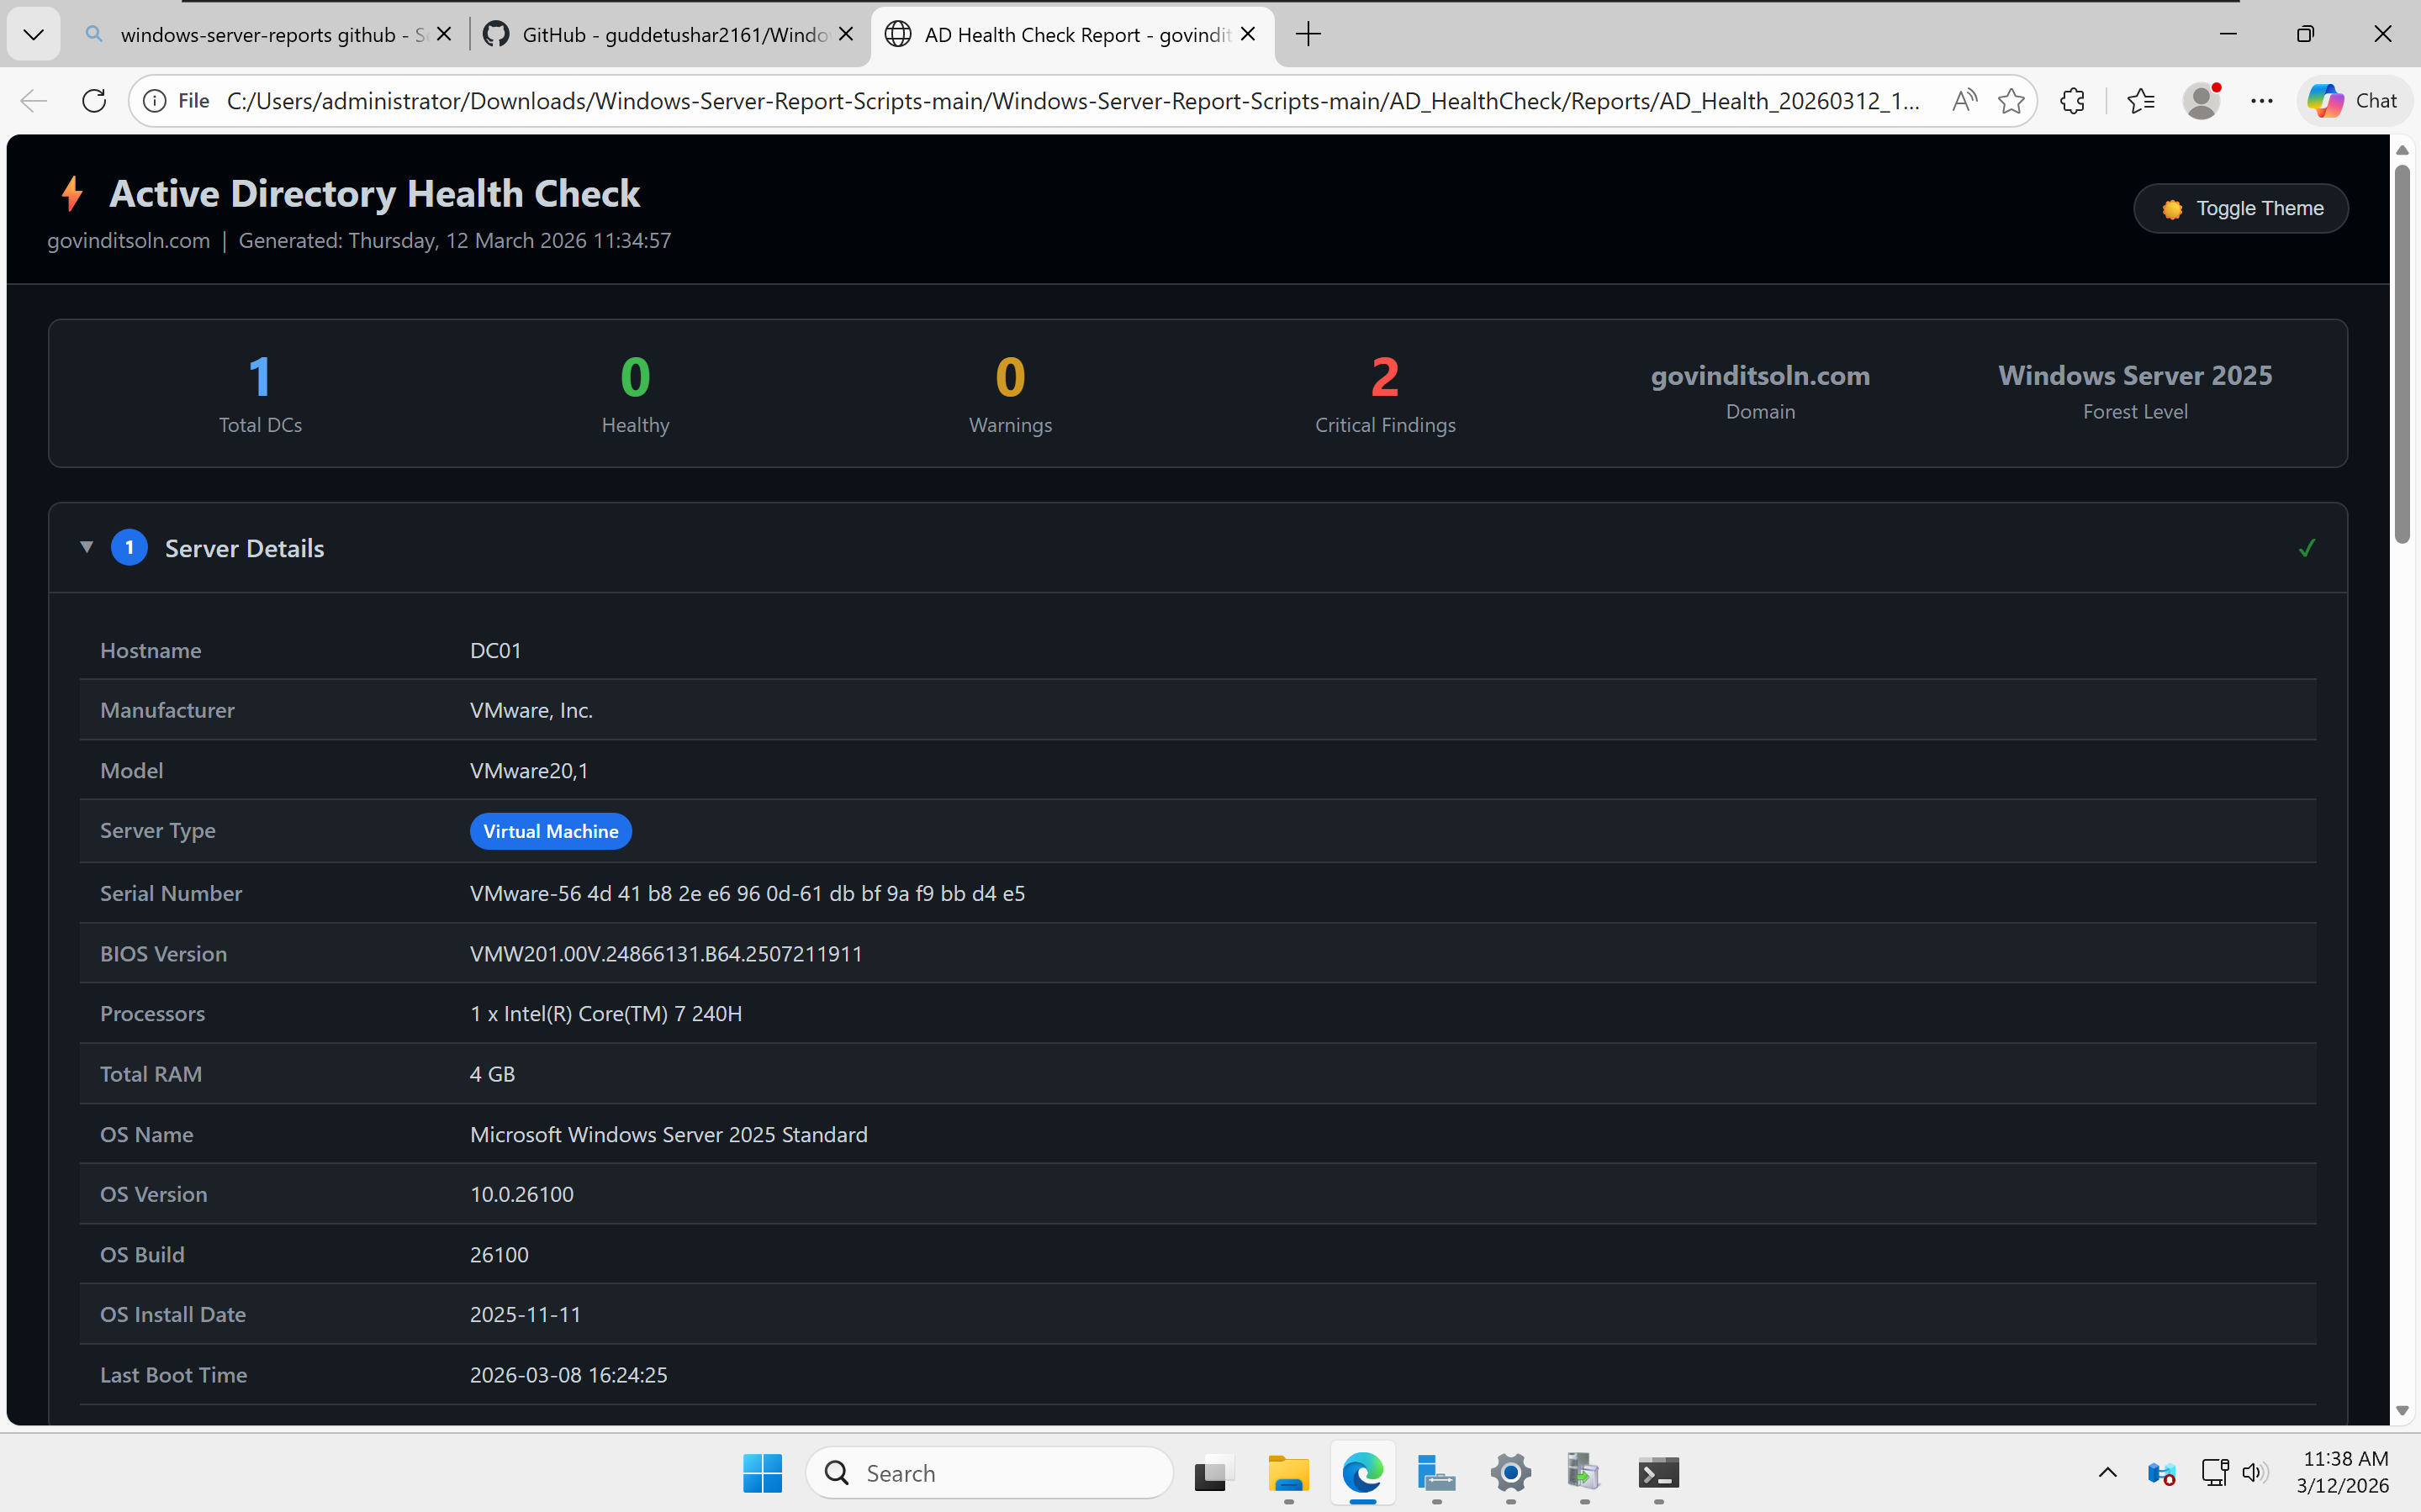Viewport: 2421px width, 1512px height.
Task: Click the BIOS Version value
Action: pos(666,953)
